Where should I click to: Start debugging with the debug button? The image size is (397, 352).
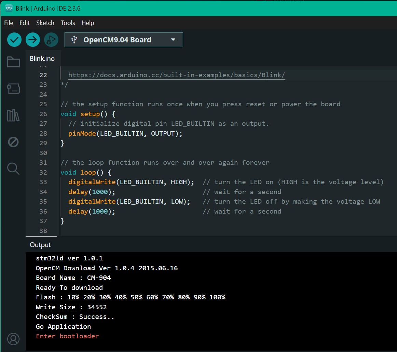51,40
